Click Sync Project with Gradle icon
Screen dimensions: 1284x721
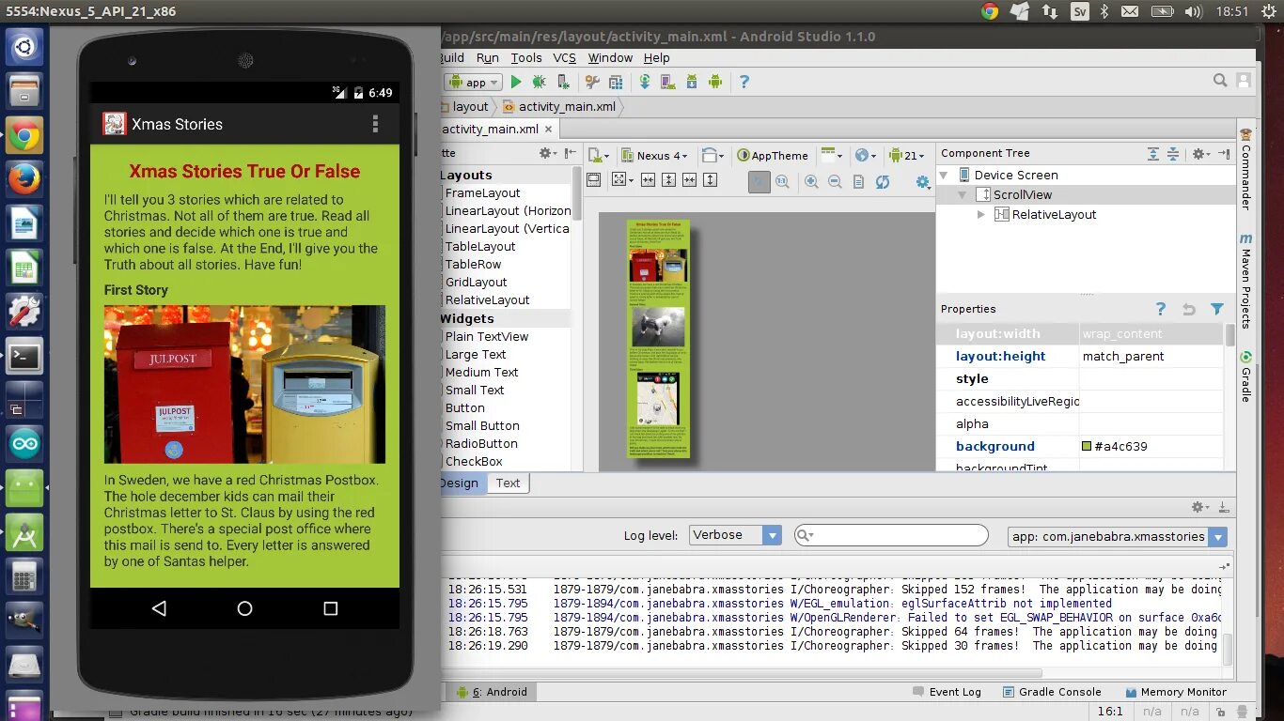(645, 83)
